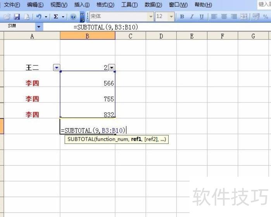Click the Help question mark icon
Screen dimensions: 271x217
pos(73,17)
